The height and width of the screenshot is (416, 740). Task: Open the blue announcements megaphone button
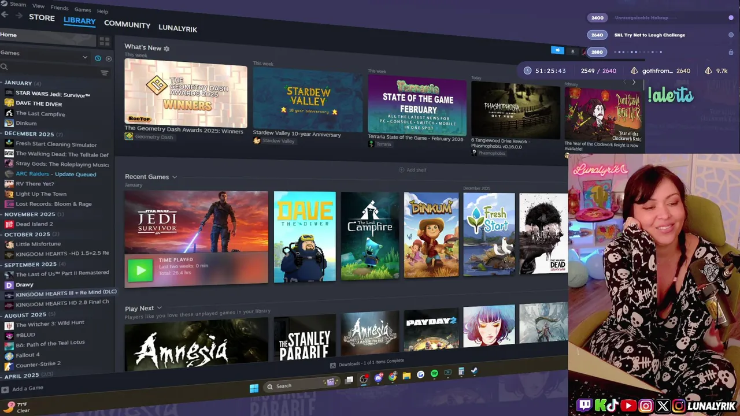(557, 50)
